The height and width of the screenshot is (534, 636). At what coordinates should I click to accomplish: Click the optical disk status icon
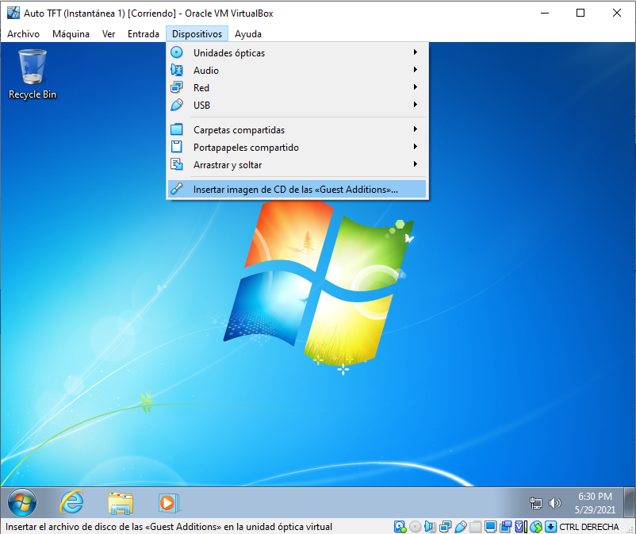[416, 527]
